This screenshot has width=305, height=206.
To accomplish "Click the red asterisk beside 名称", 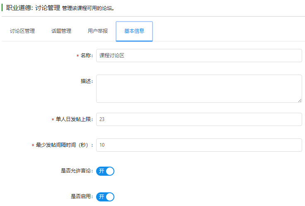I will pos(77,56).
